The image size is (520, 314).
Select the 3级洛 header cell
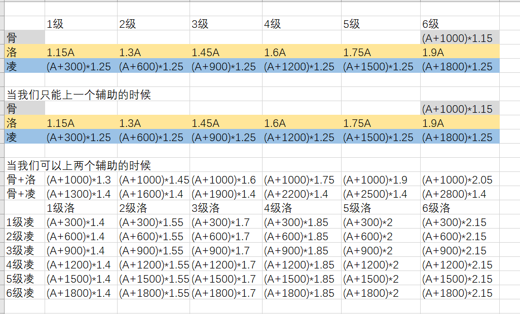(226, 208)
